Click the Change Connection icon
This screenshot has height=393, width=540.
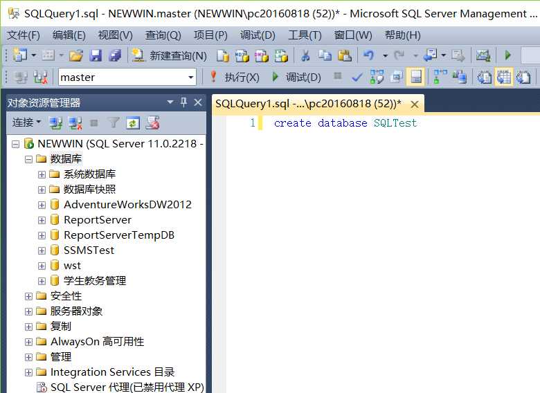click(41, 77)
